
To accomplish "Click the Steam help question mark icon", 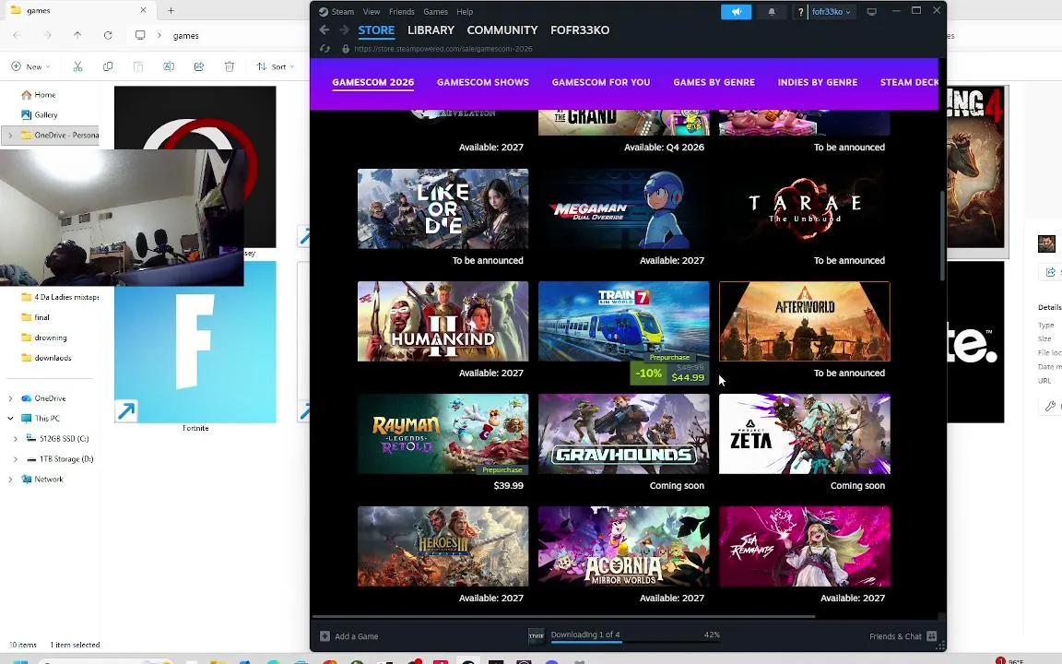I will tap(800, 11).
